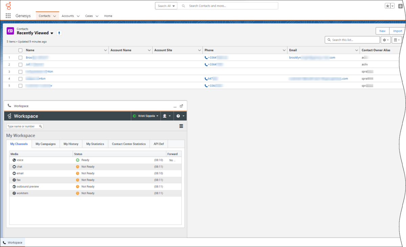Click the Import button

click(x=398, y=31)
